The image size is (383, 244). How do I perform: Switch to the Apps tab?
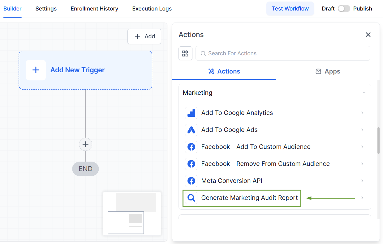(328, 71)
